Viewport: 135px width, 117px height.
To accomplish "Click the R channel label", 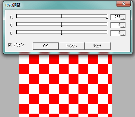I will point(11,17).
